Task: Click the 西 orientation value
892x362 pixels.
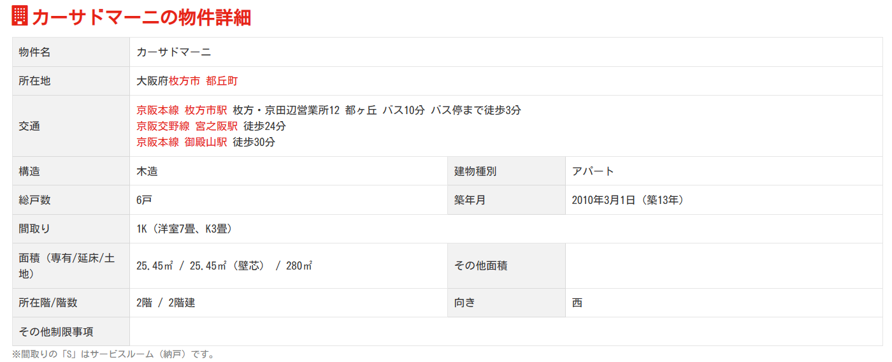Action: pos(577,303)
